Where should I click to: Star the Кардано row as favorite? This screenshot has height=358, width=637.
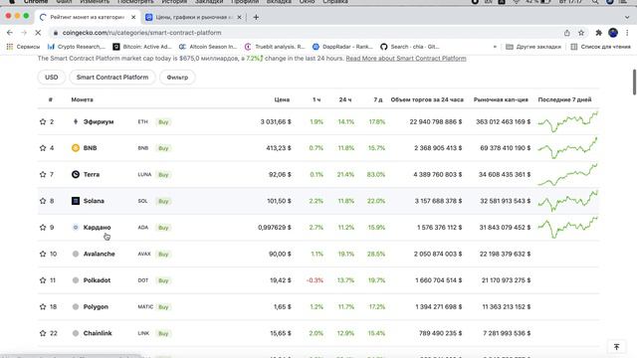43,228
